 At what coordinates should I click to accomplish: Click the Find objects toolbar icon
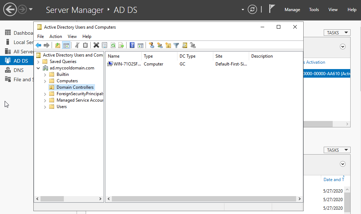(185, 45)
